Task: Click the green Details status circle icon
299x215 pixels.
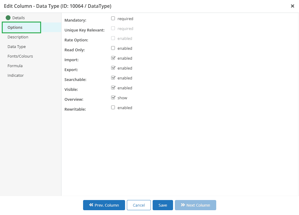Action: coord(8,18)
